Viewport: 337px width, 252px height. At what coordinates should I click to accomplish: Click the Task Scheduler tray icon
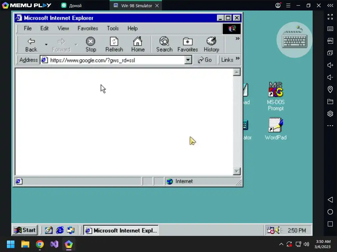click(271, 230)
